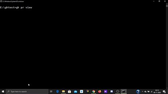Open the network signal tray icon
168x94 pixels.
point(151,92)
